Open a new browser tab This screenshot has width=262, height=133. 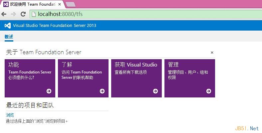[x=70, y=4]
